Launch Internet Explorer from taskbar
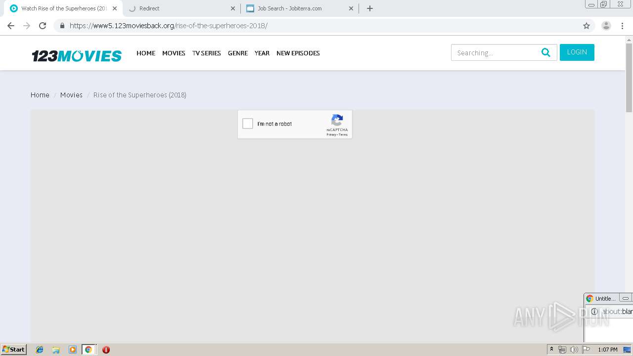 (x=40, y=350)
